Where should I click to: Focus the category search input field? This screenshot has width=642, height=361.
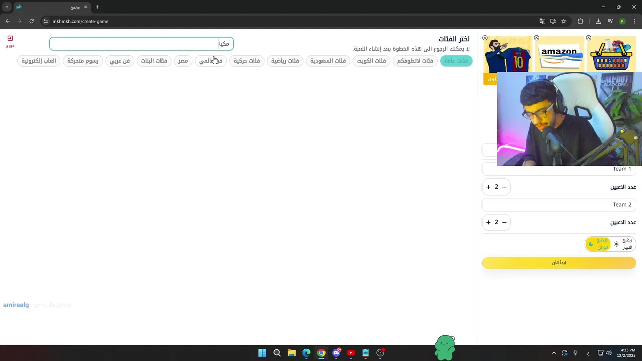(141, 44)
